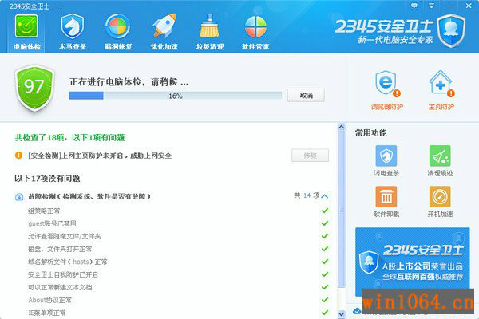Viewport: 479px width, 319px height.
Task: Click green checkmark for guest账号已禁用
Action: point(325,223)
